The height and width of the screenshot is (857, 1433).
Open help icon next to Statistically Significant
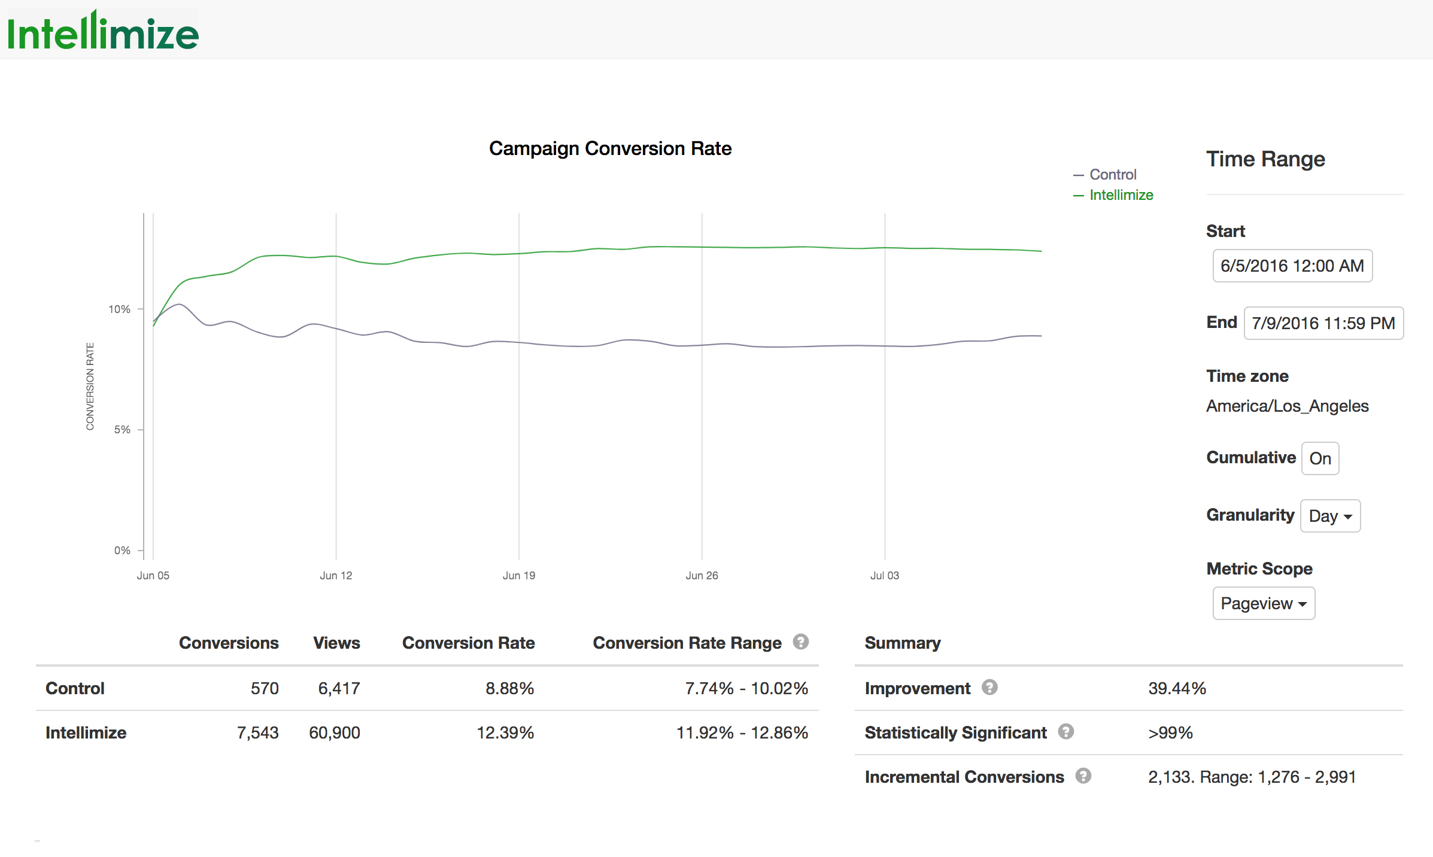tap(1066, 731)
